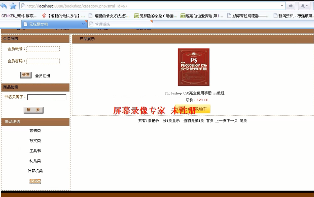Click the 登陆 button

coord(26,75)
